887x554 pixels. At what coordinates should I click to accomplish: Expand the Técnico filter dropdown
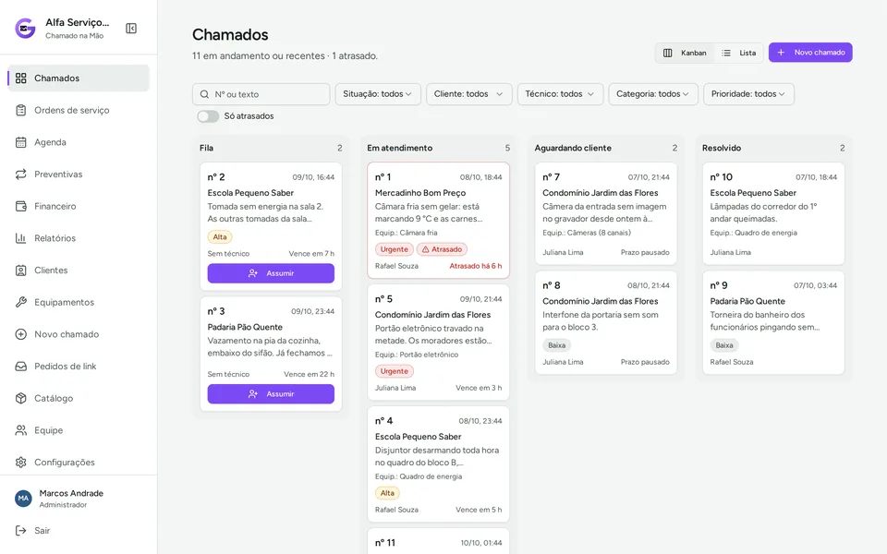coord(560,94)
